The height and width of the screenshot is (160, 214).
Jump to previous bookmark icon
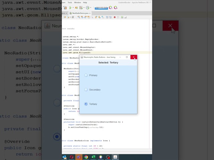(96, 17)
